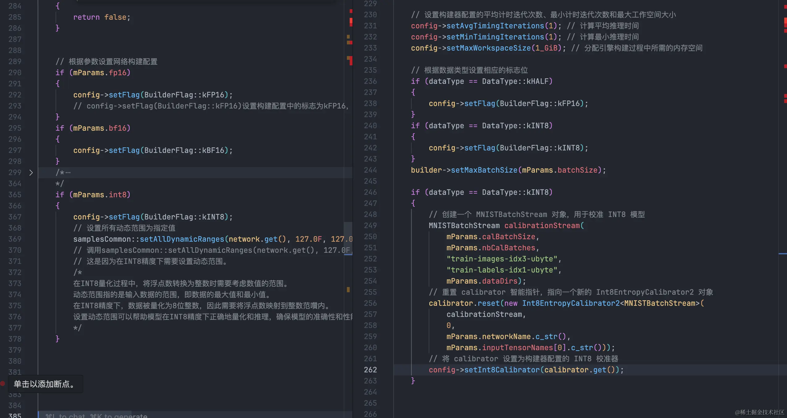Click the return false statement on line 285
This screenshot has height=418, width=787.
tap(102, 17)
